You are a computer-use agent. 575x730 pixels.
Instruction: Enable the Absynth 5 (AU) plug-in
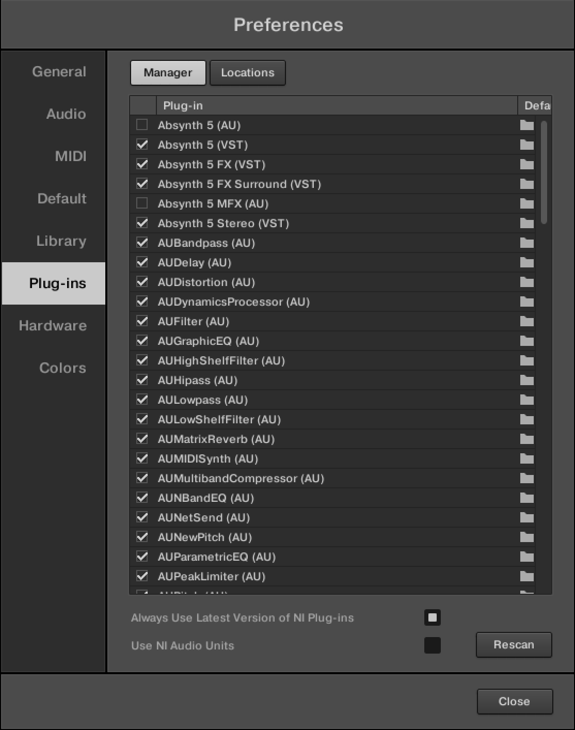142,124
